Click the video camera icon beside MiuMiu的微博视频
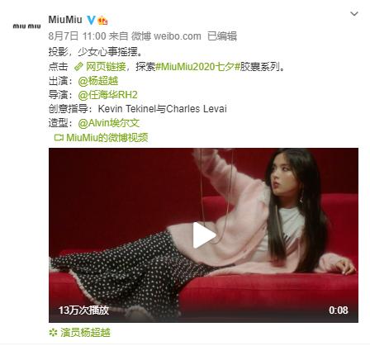Viewport: 370px width, 346px height. coord(59,137)
